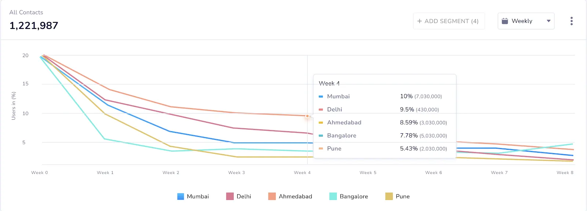Viewport: 587px width, 211px height.
Task: Click Bangalore marker icon in tooltip
Action: [321, 136]
